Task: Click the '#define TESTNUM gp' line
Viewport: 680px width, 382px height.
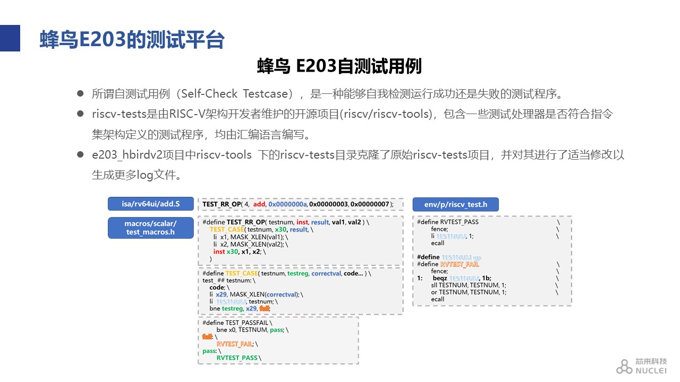Action: tap(449, 257)
